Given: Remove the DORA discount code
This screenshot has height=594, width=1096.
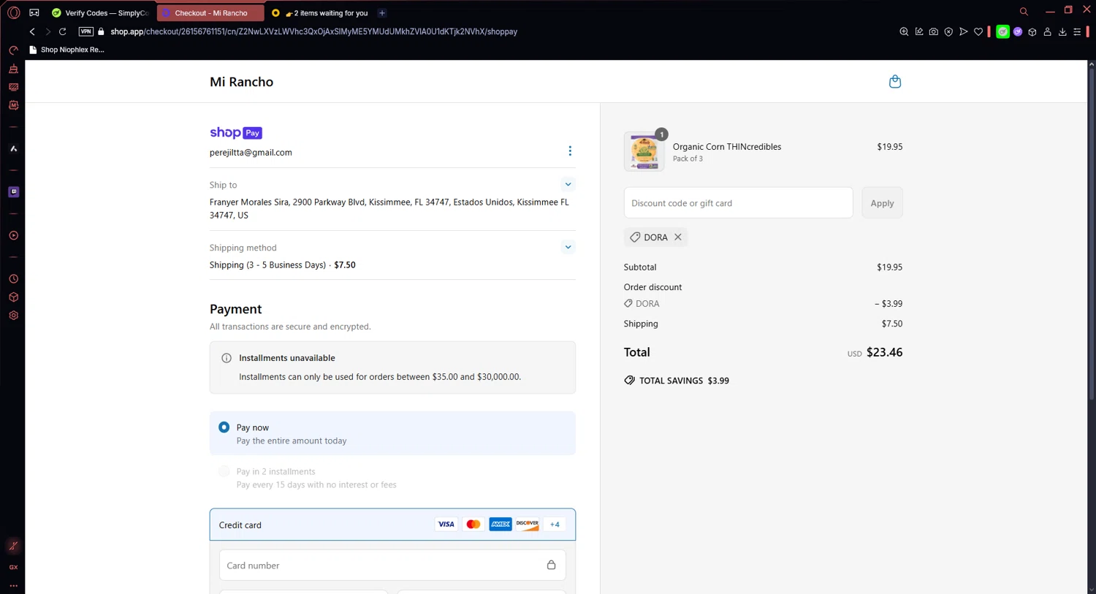Looking at the screenshot, I should pyautogui.click(x=678, y=237).
